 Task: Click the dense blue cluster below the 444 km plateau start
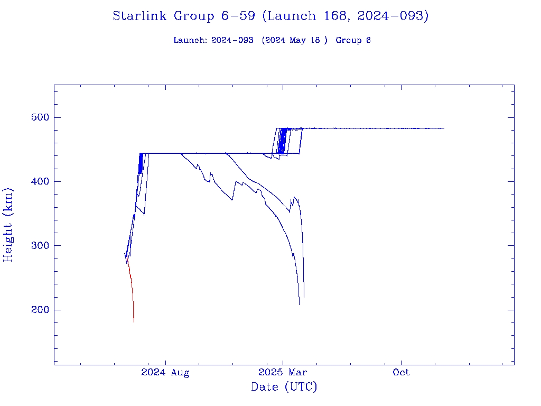[140, 163]
